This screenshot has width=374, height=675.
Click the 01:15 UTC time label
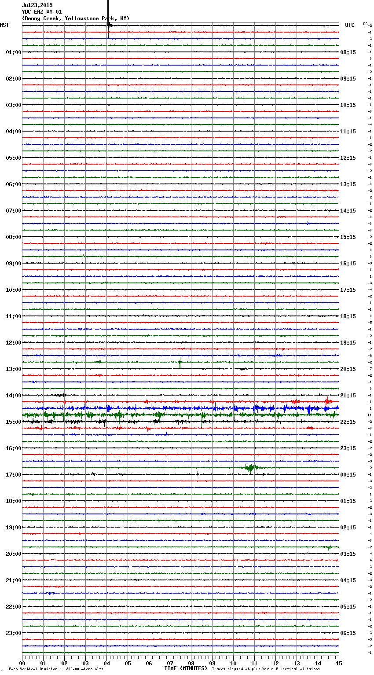coord(348,501)
